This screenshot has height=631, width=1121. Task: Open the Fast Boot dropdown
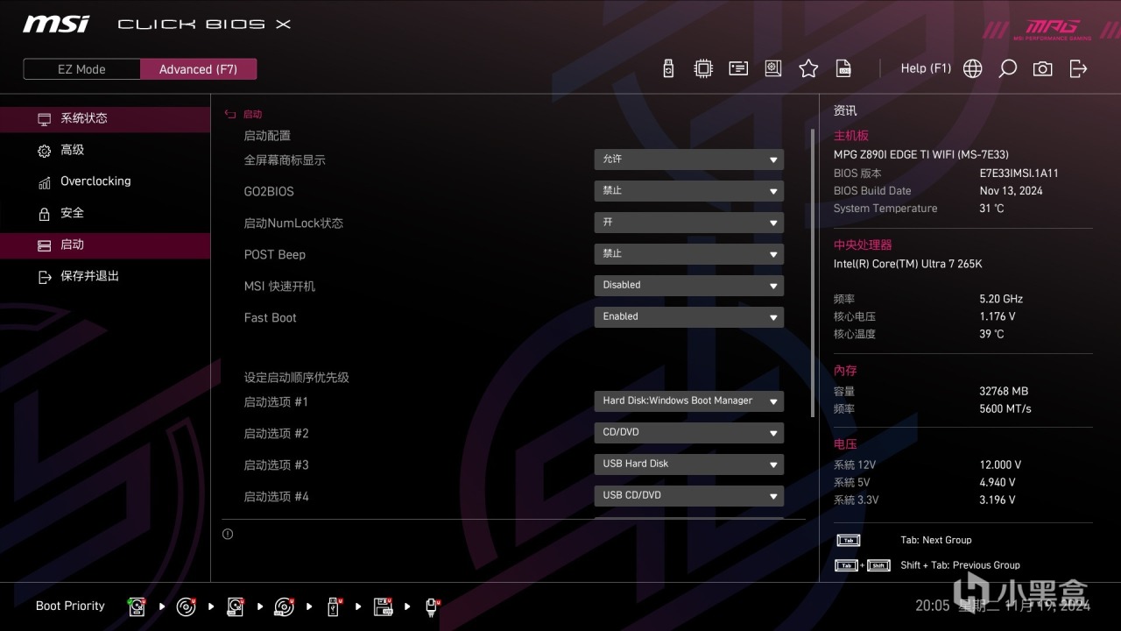pos(688,317)
